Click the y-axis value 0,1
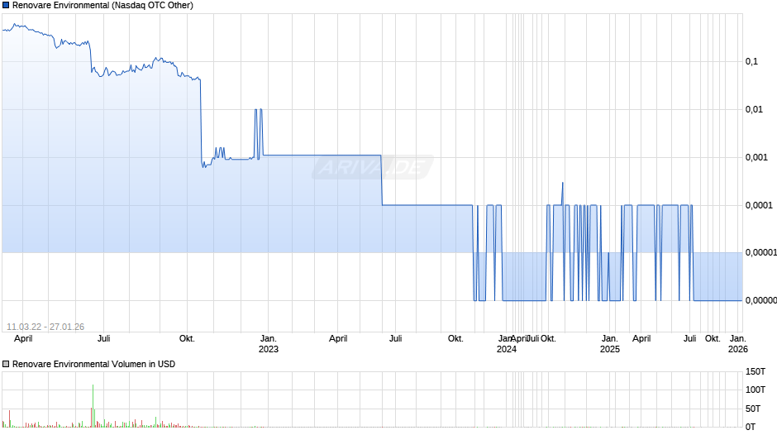The image size is (777, 435). tap(751, 61)
